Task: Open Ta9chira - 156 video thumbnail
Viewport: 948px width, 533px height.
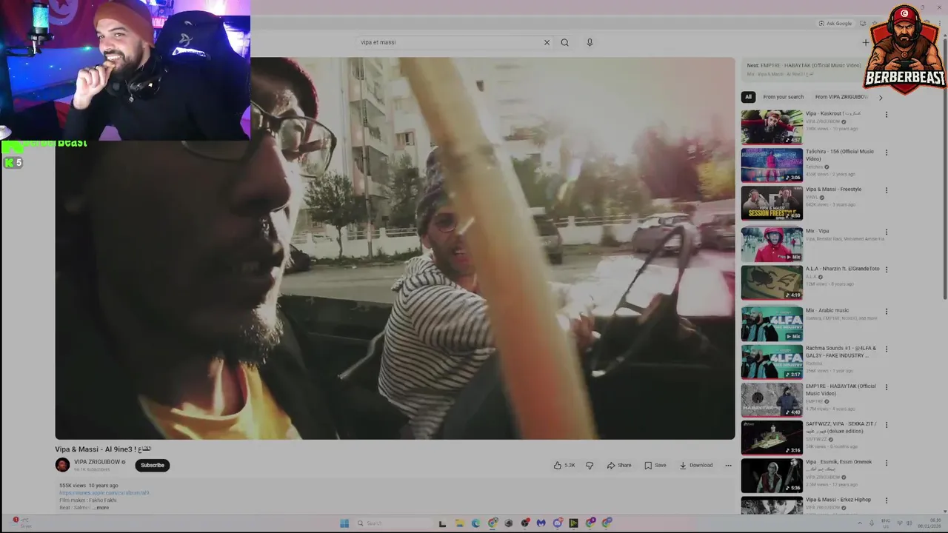Action: pyautogui.click(x=772, y=165)
